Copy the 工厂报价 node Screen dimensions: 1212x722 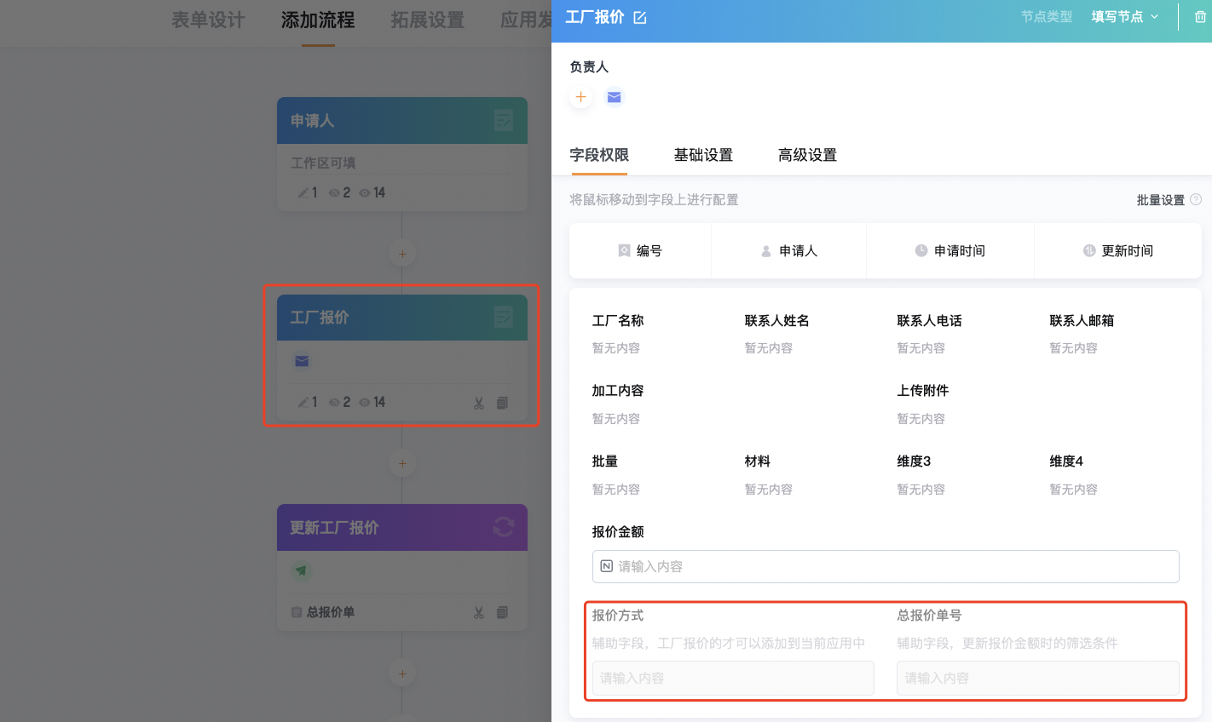pos(503,403)
